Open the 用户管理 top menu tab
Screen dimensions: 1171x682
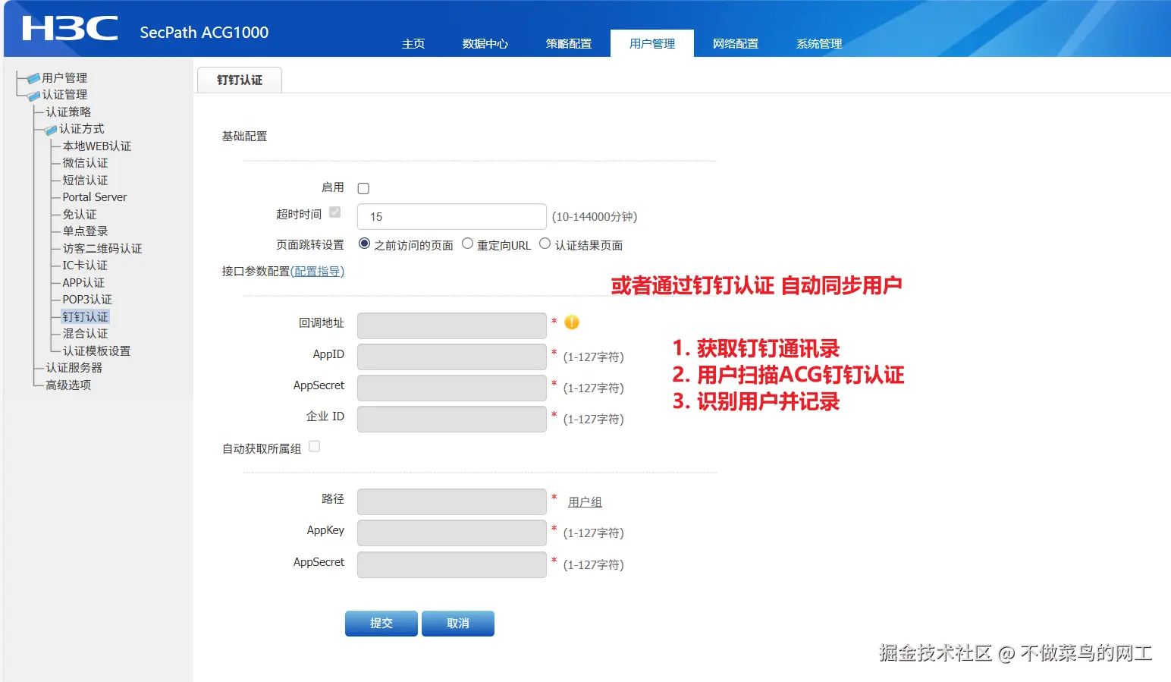tap(652, 44)
